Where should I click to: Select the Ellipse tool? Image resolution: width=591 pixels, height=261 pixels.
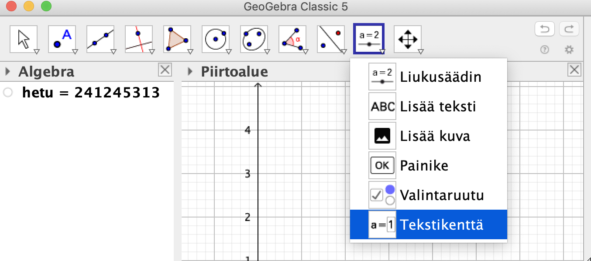pyautogui.click(x=254, y=39)
